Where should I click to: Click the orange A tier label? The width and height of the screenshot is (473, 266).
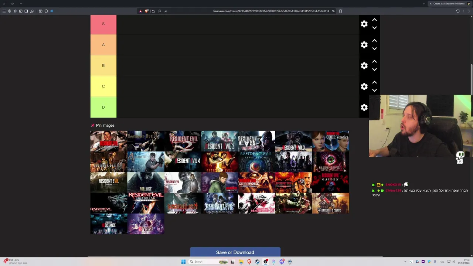pos(103,45)
